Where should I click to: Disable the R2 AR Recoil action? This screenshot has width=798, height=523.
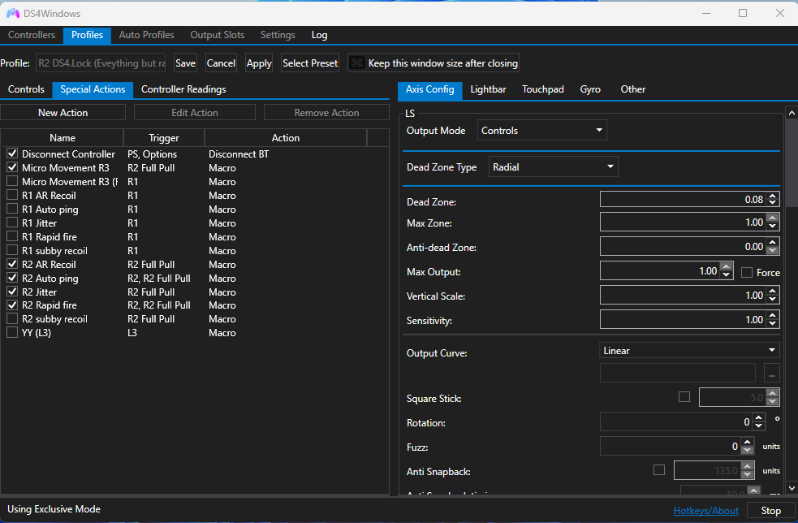pyautogui.click(x=12, y=264)
